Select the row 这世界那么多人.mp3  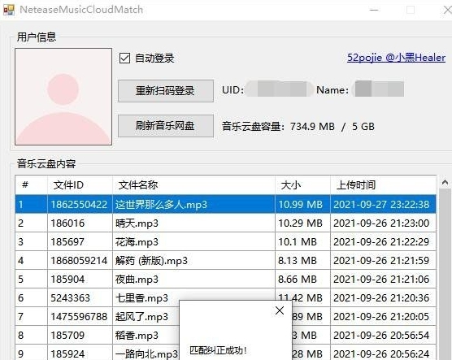point(226,204)
